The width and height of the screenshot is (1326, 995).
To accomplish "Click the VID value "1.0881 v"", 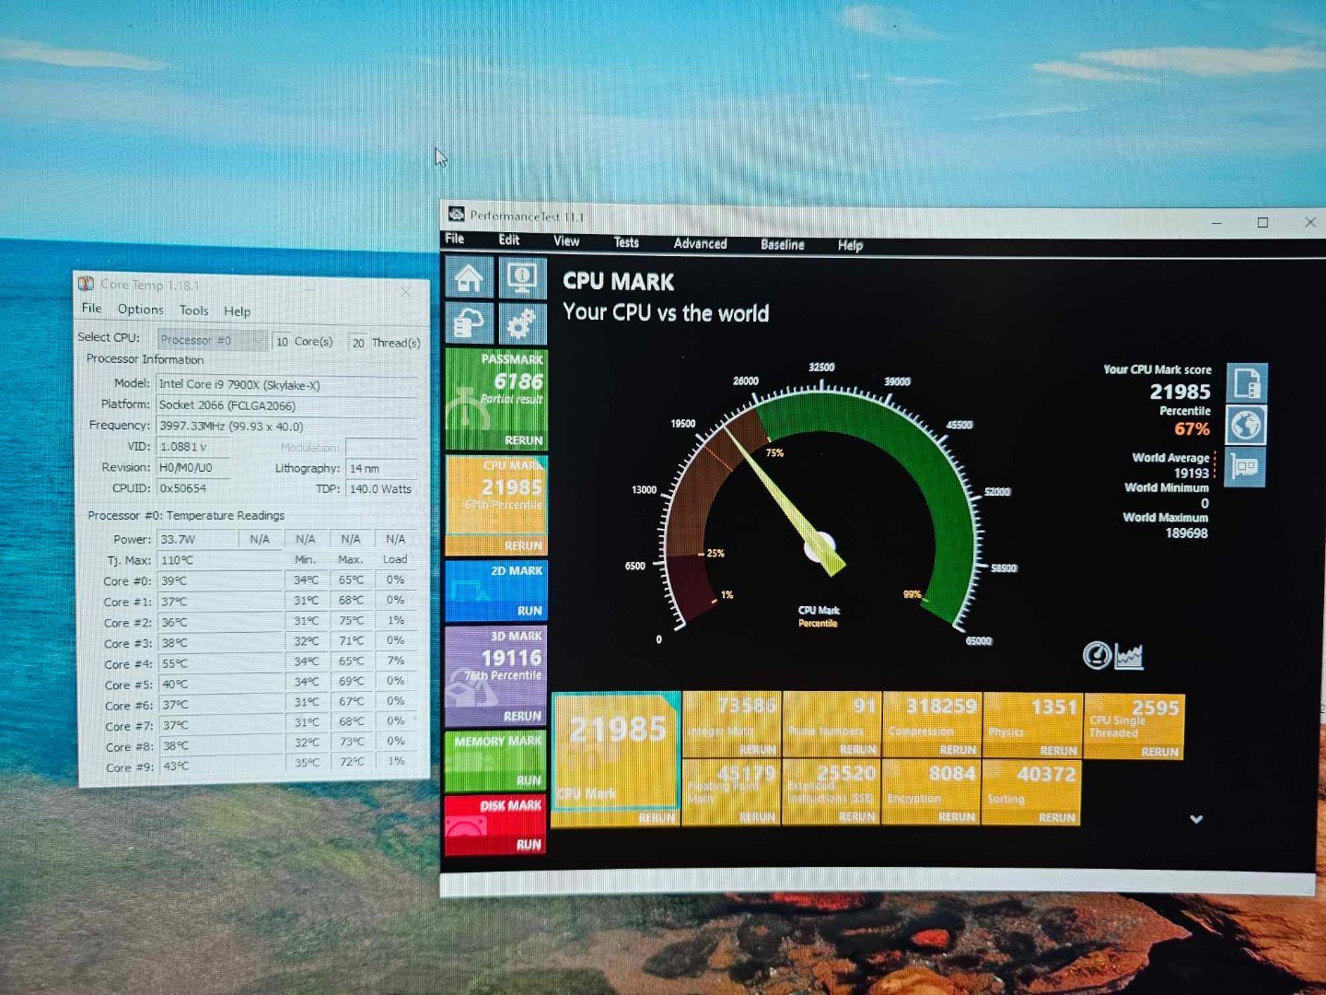I will click(x=193, y=447).
